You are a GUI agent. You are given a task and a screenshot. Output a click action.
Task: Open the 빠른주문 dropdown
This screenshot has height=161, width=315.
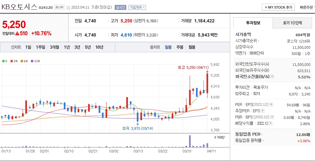click(x=307, y=8)
